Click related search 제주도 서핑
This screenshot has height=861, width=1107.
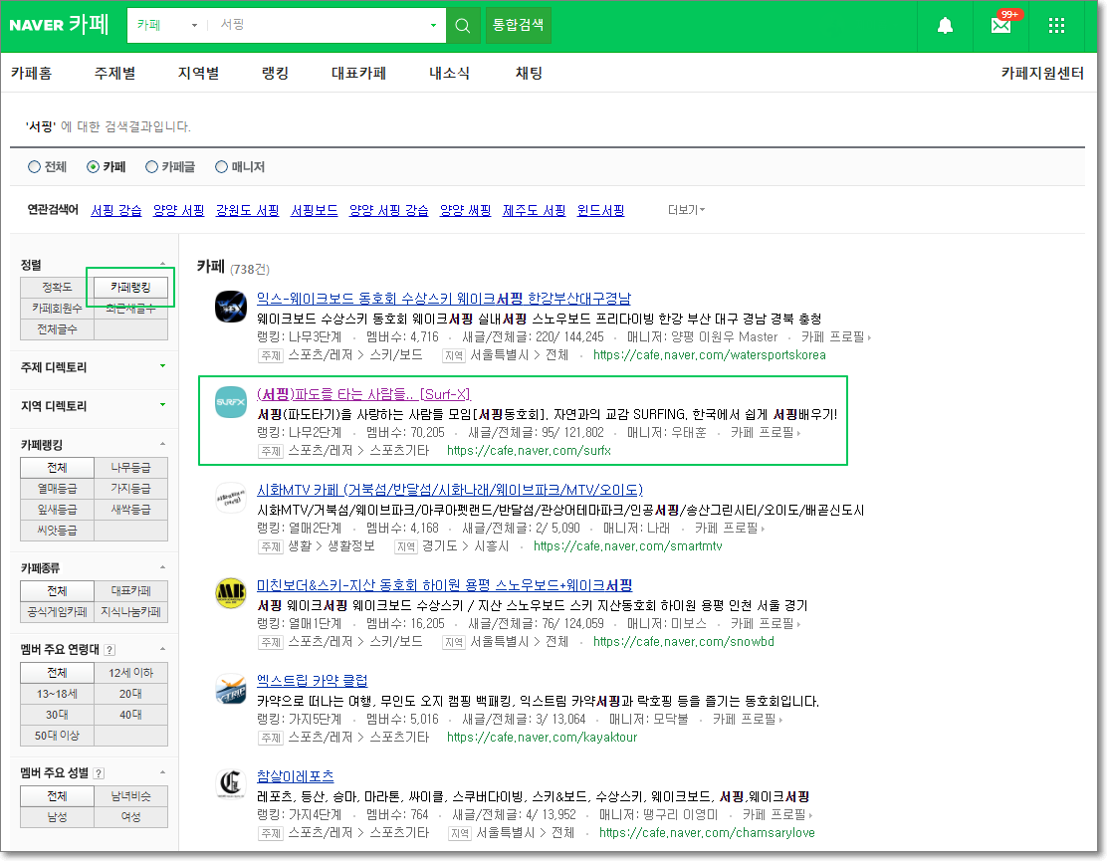(x=534, y=210)
